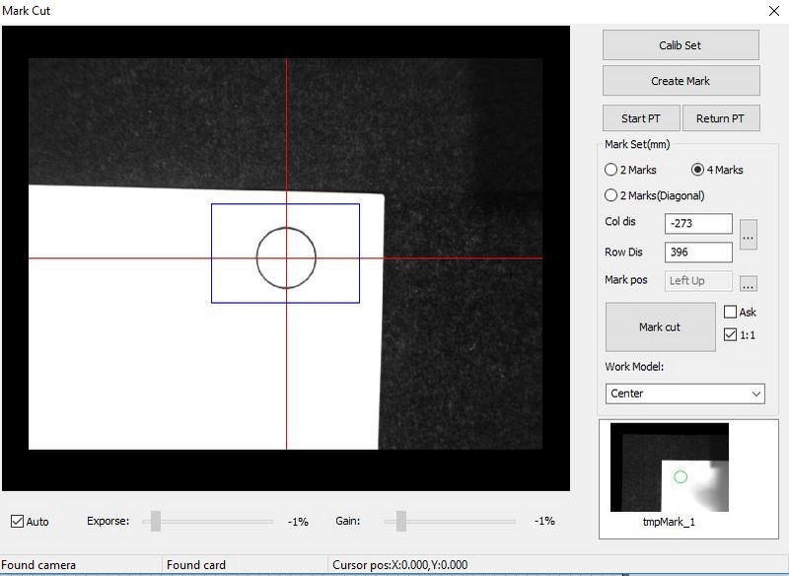Choose the 2 Marks(Diagonal) option
This screenshot has width=789, height=576.
pyautogui.click(x=611, y=195)
